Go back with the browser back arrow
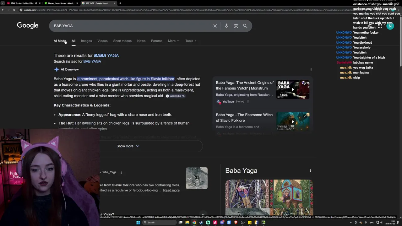This screenshot has height=226, width=402. pyautogui.click(x=3, y=10)
